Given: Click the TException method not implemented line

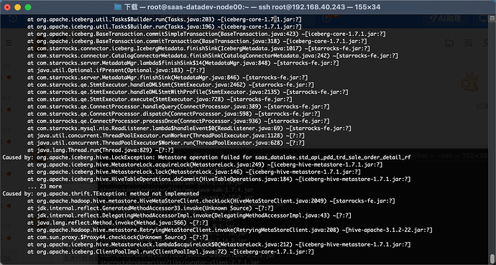Looking at the screenshot, I should tap(101, 194).
